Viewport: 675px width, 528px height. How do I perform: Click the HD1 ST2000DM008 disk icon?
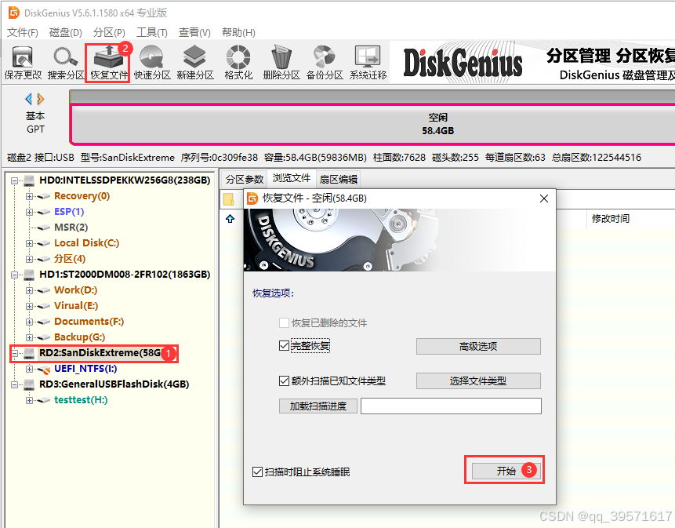pyautogui.click(x=29, y=275)
